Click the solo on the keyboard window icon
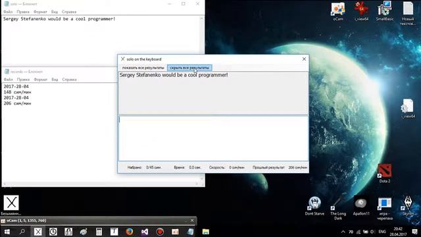This screenshot has height=237, width=421. (123, 59)
